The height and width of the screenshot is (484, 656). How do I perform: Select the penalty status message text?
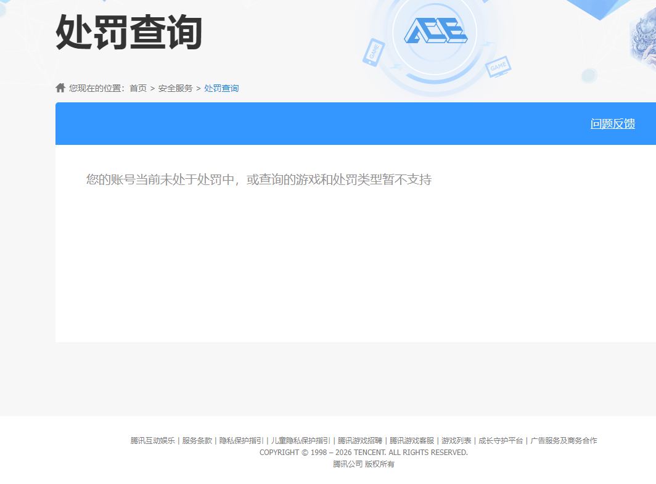click(259, 179)
